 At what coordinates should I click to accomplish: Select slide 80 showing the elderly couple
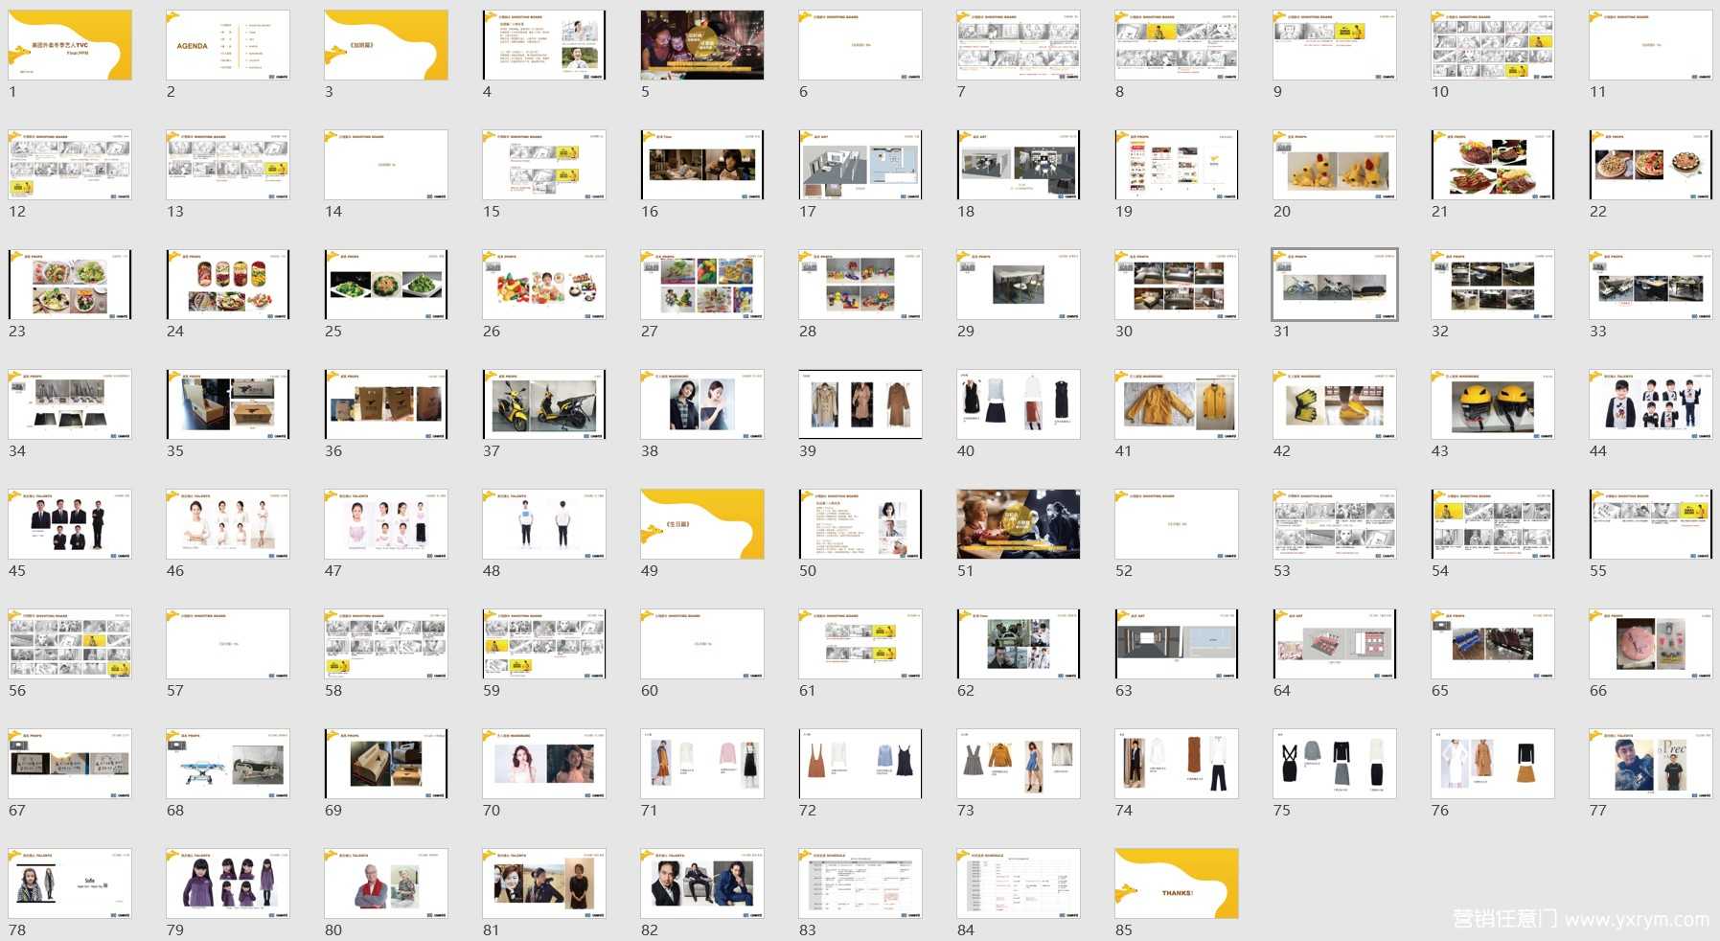[x=386, y=884]
